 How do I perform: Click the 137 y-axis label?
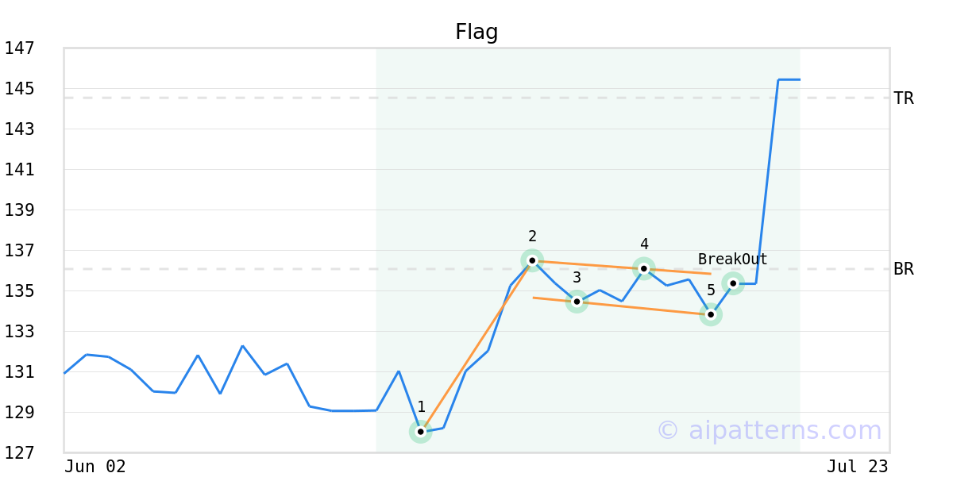[x=19, y=251]
